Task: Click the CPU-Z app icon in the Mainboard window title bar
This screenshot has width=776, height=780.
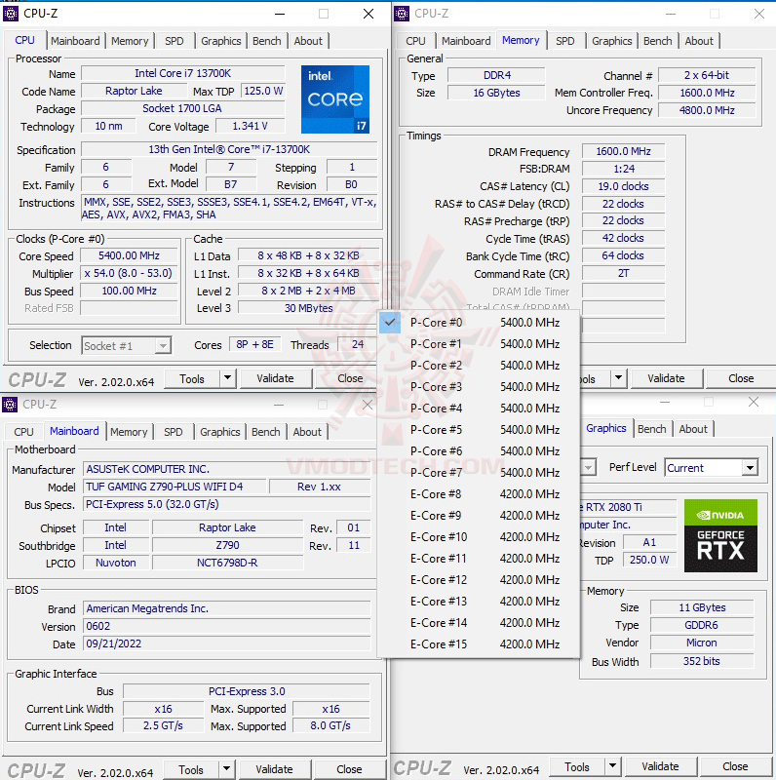Action: click(x=10, y=405)
